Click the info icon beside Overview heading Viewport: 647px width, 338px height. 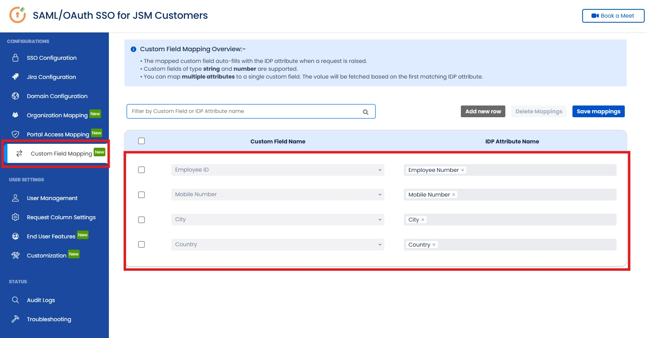click(133, 49)
